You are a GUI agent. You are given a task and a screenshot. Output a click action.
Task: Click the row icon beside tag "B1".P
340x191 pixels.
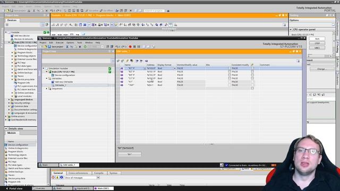click(x=122, y=68)
